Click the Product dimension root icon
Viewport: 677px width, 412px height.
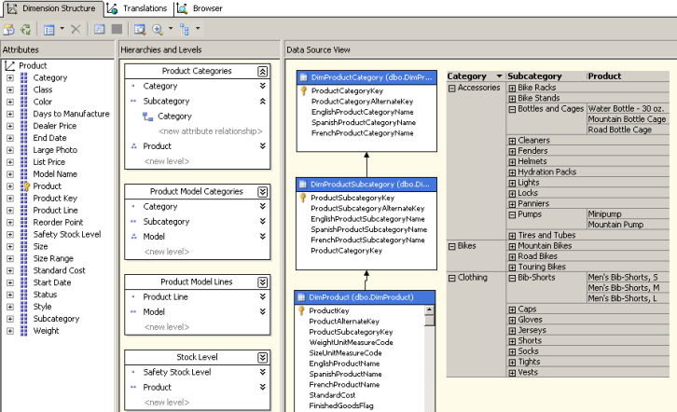tap(9, 65)
